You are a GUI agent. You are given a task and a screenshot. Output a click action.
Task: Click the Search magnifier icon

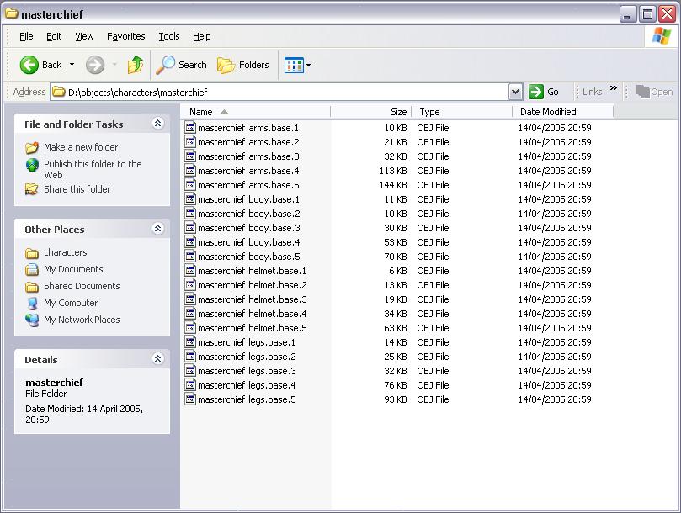coord(165,65)
